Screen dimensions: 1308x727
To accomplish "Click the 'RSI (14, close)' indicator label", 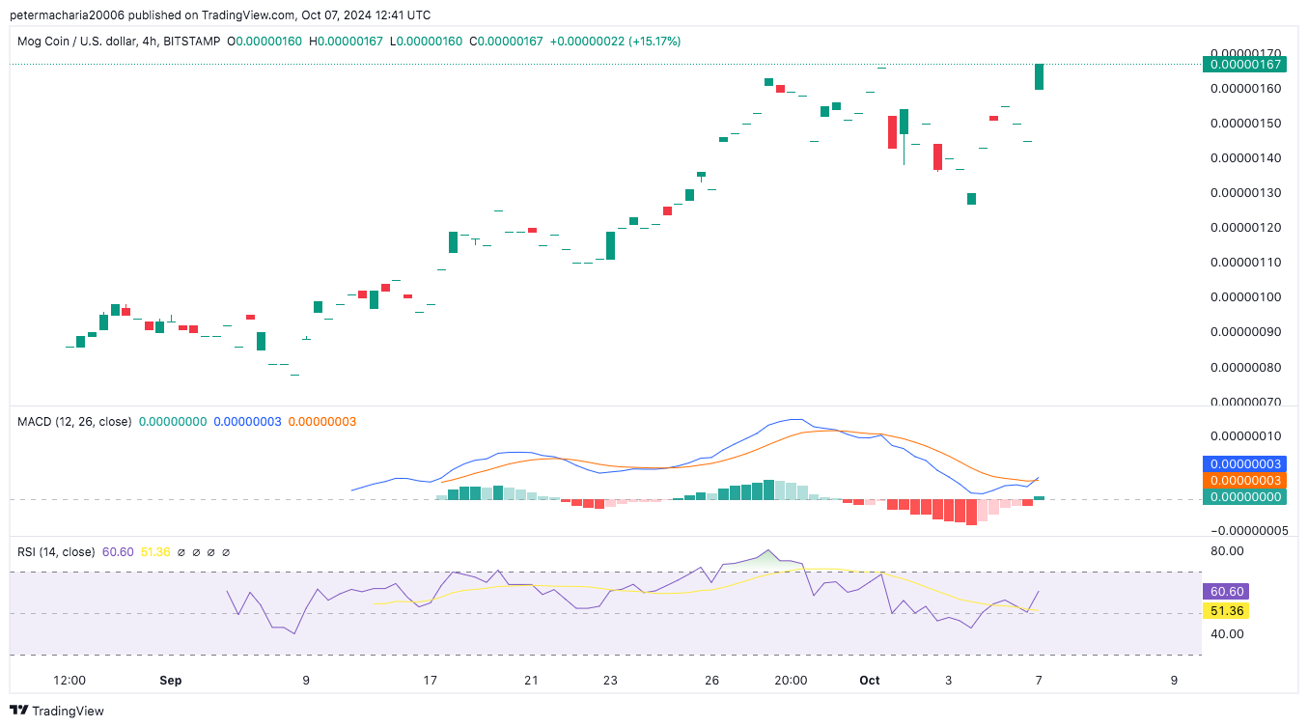I will [x=56, y=552].
